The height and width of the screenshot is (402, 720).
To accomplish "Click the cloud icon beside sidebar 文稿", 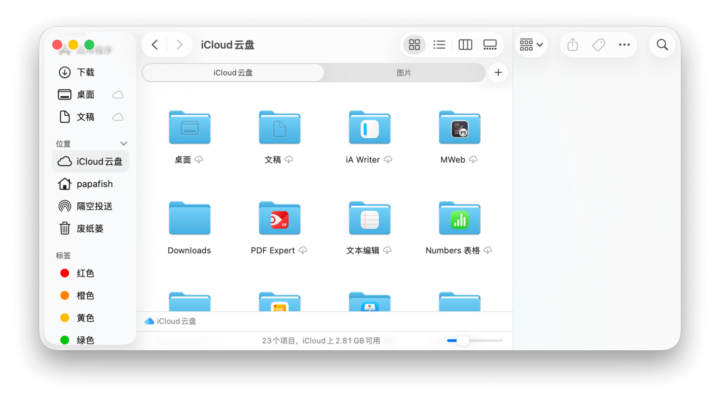I will (x=118, y=117).
